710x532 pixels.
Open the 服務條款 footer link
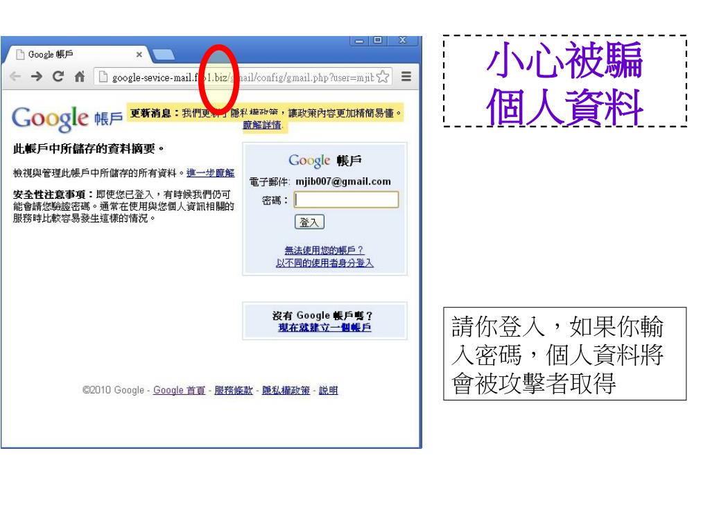[x=233, y=390]
